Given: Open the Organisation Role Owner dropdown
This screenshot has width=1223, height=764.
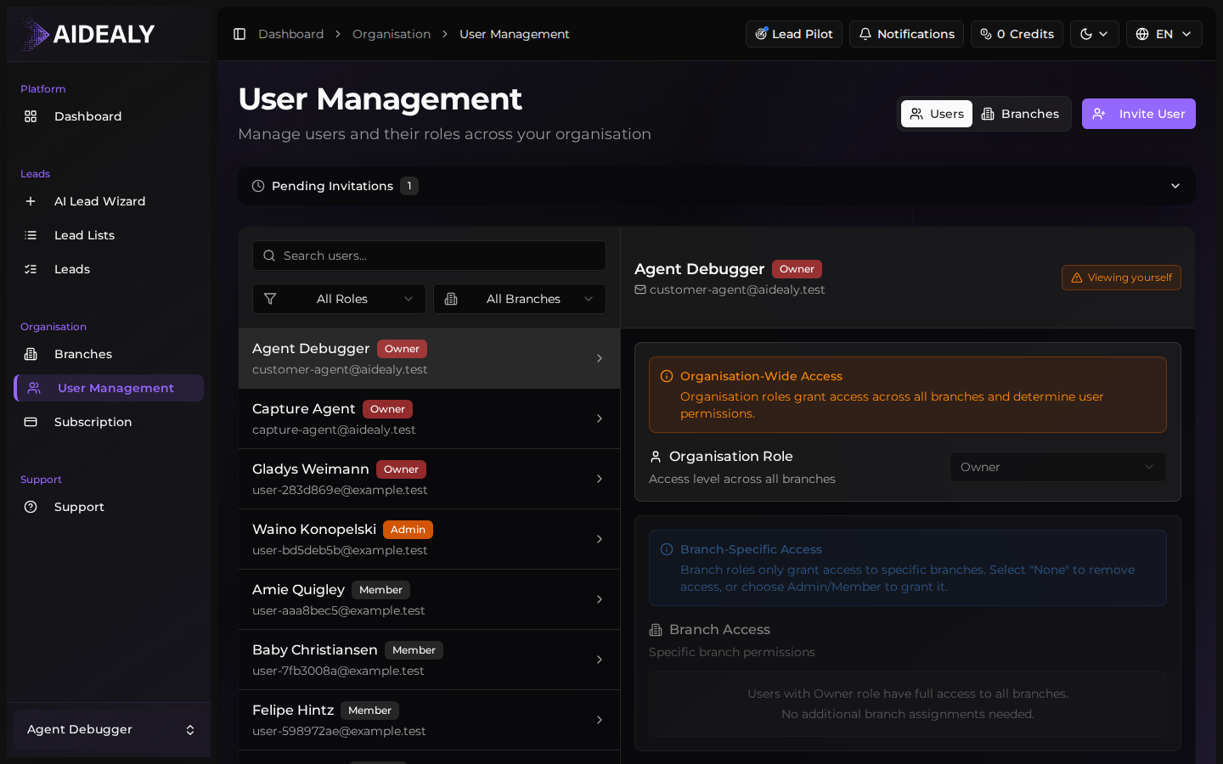Looking at the screenshot, I should (1057, 467).
